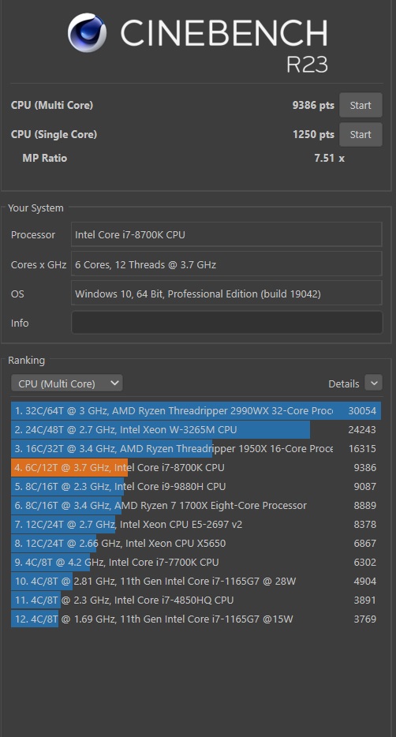Click the score 3769 in ranking

click(364, 619)
